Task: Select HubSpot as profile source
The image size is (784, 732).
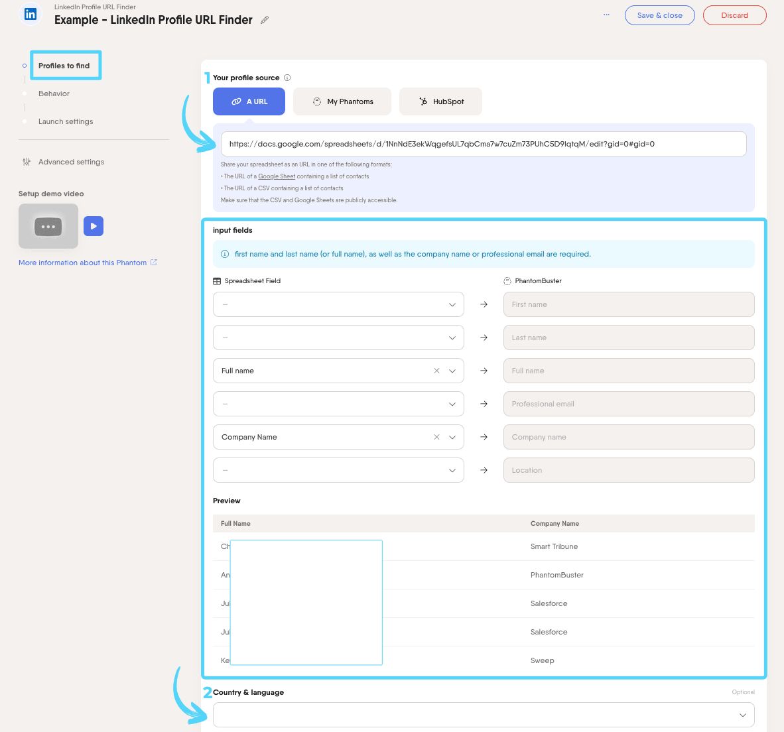Action: click(440, 101)
